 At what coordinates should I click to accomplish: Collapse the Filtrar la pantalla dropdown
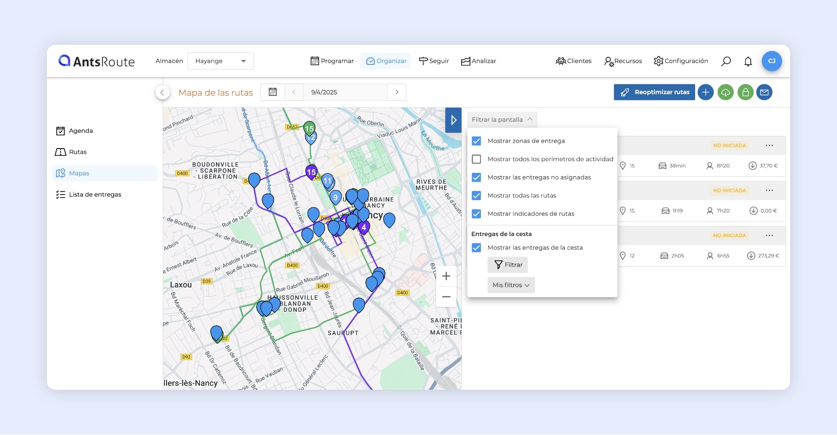click(x=502, y=120)
